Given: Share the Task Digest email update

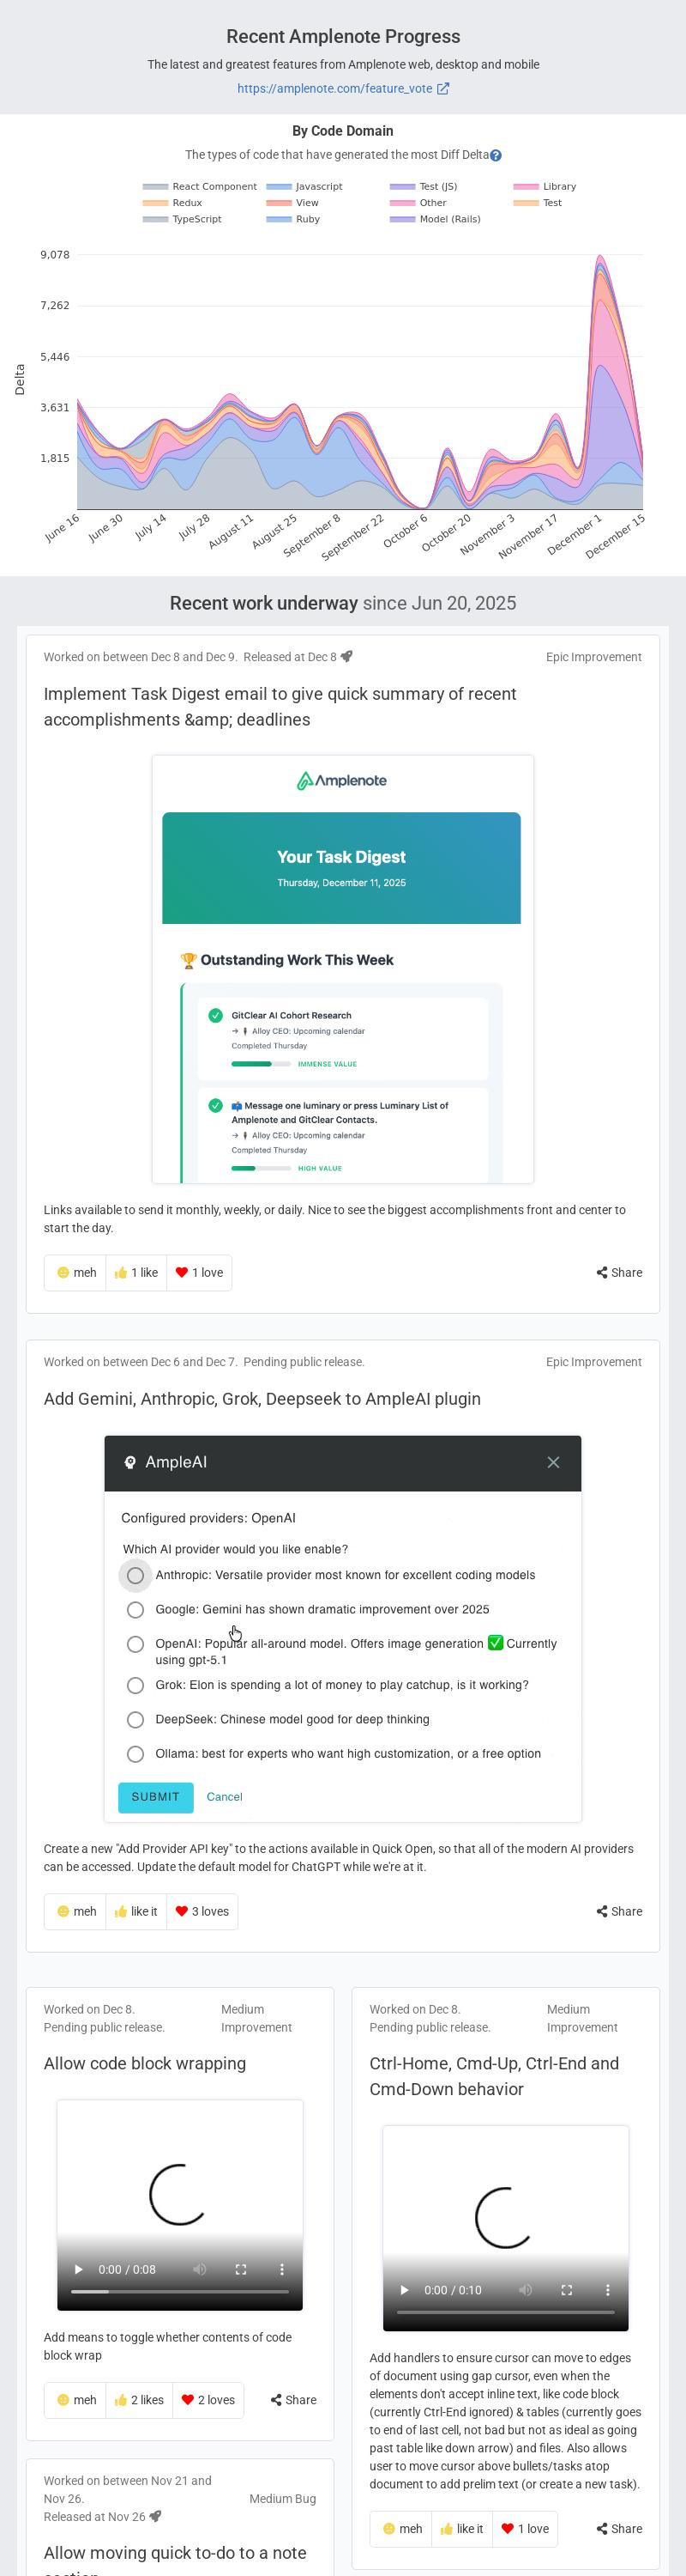Looking at the screenshot, I should (619, 1273).
